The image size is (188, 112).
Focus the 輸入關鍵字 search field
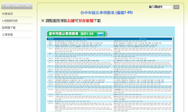click(160, 7)
